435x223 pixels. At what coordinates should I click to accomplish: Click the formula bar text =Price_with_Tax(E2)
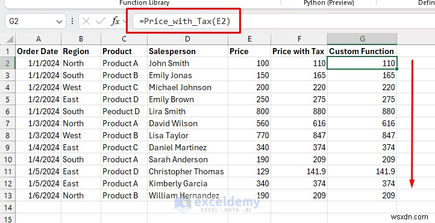(185, 21)
